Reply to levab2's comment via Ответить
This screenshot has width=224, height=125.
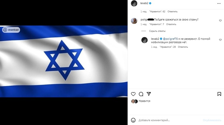pyautogui.click(x=183, y=47)
